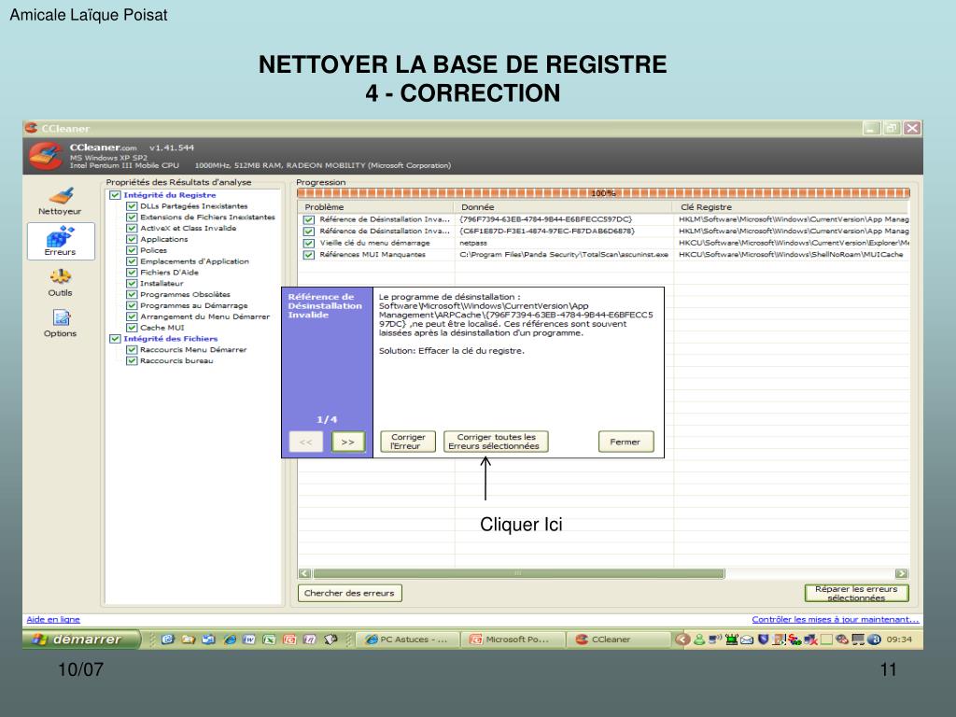Image resolution: width=956 pixels, height=717 pixels.
Task: Go to next error with >> button
Action: click(x=348, y=442)
